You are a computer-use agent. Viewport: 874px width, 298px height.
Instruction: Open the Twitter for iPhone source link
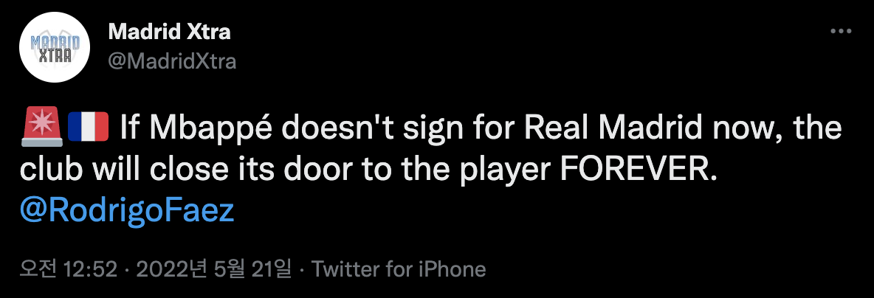click(399, 269)
